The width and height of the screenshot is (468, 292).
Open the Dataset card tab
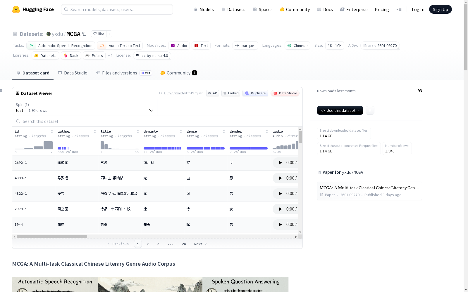pos(33,73)
